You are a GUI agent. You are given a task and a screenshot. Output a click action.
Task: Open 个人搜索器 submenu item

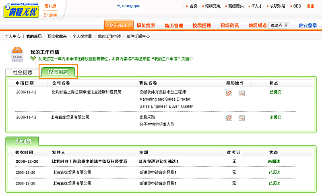pyautogui.click(x=82, y=36)
